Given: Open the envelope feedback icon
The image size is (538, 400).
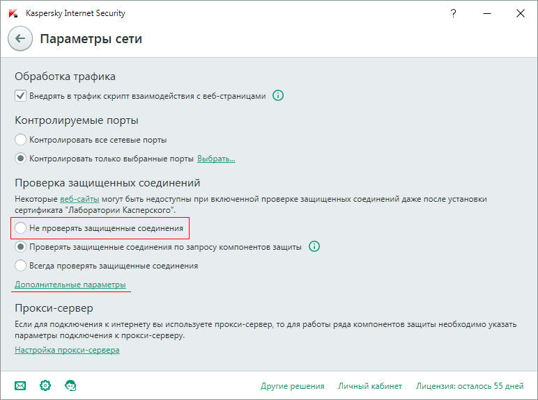Looking at the screenshot, I should pos(20,386).
